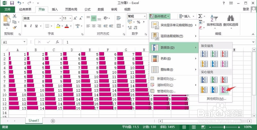257x130 pixels.
Task: Open the Name Box A1 dropdown arrow
Action: pos(24,42)
